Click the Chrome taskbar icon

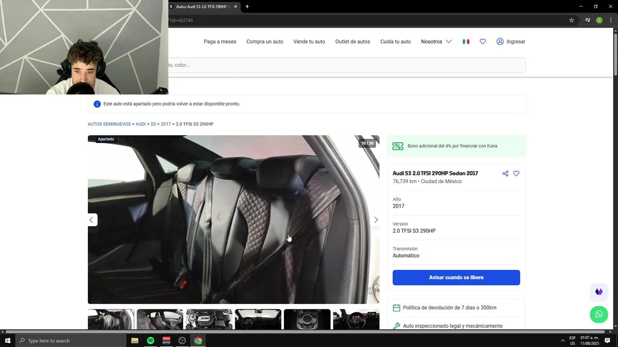198,341
